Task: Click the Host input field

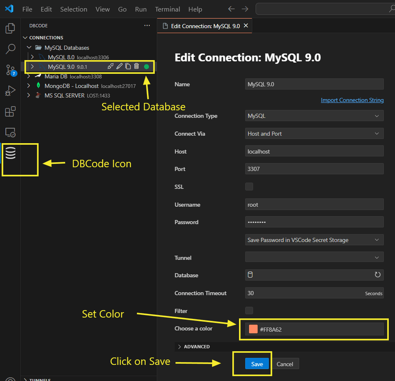Action: (x=314, y=151)
